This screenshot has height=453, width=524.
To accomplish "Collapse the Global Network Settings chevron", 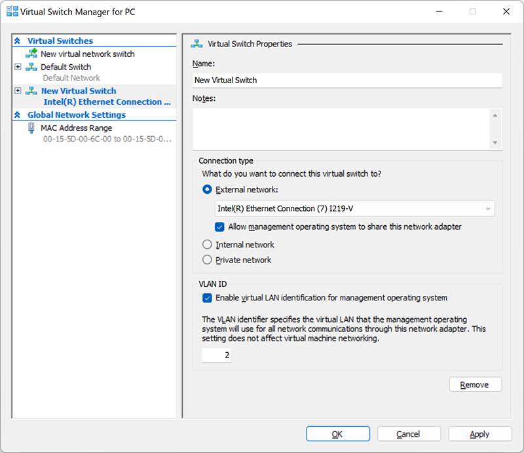I will [18, 115].
